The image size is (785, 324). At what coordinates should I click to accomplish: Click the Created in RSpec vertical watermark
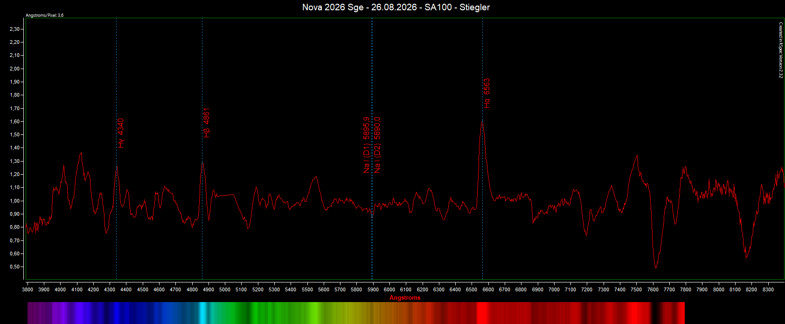[x=781, y=50]
